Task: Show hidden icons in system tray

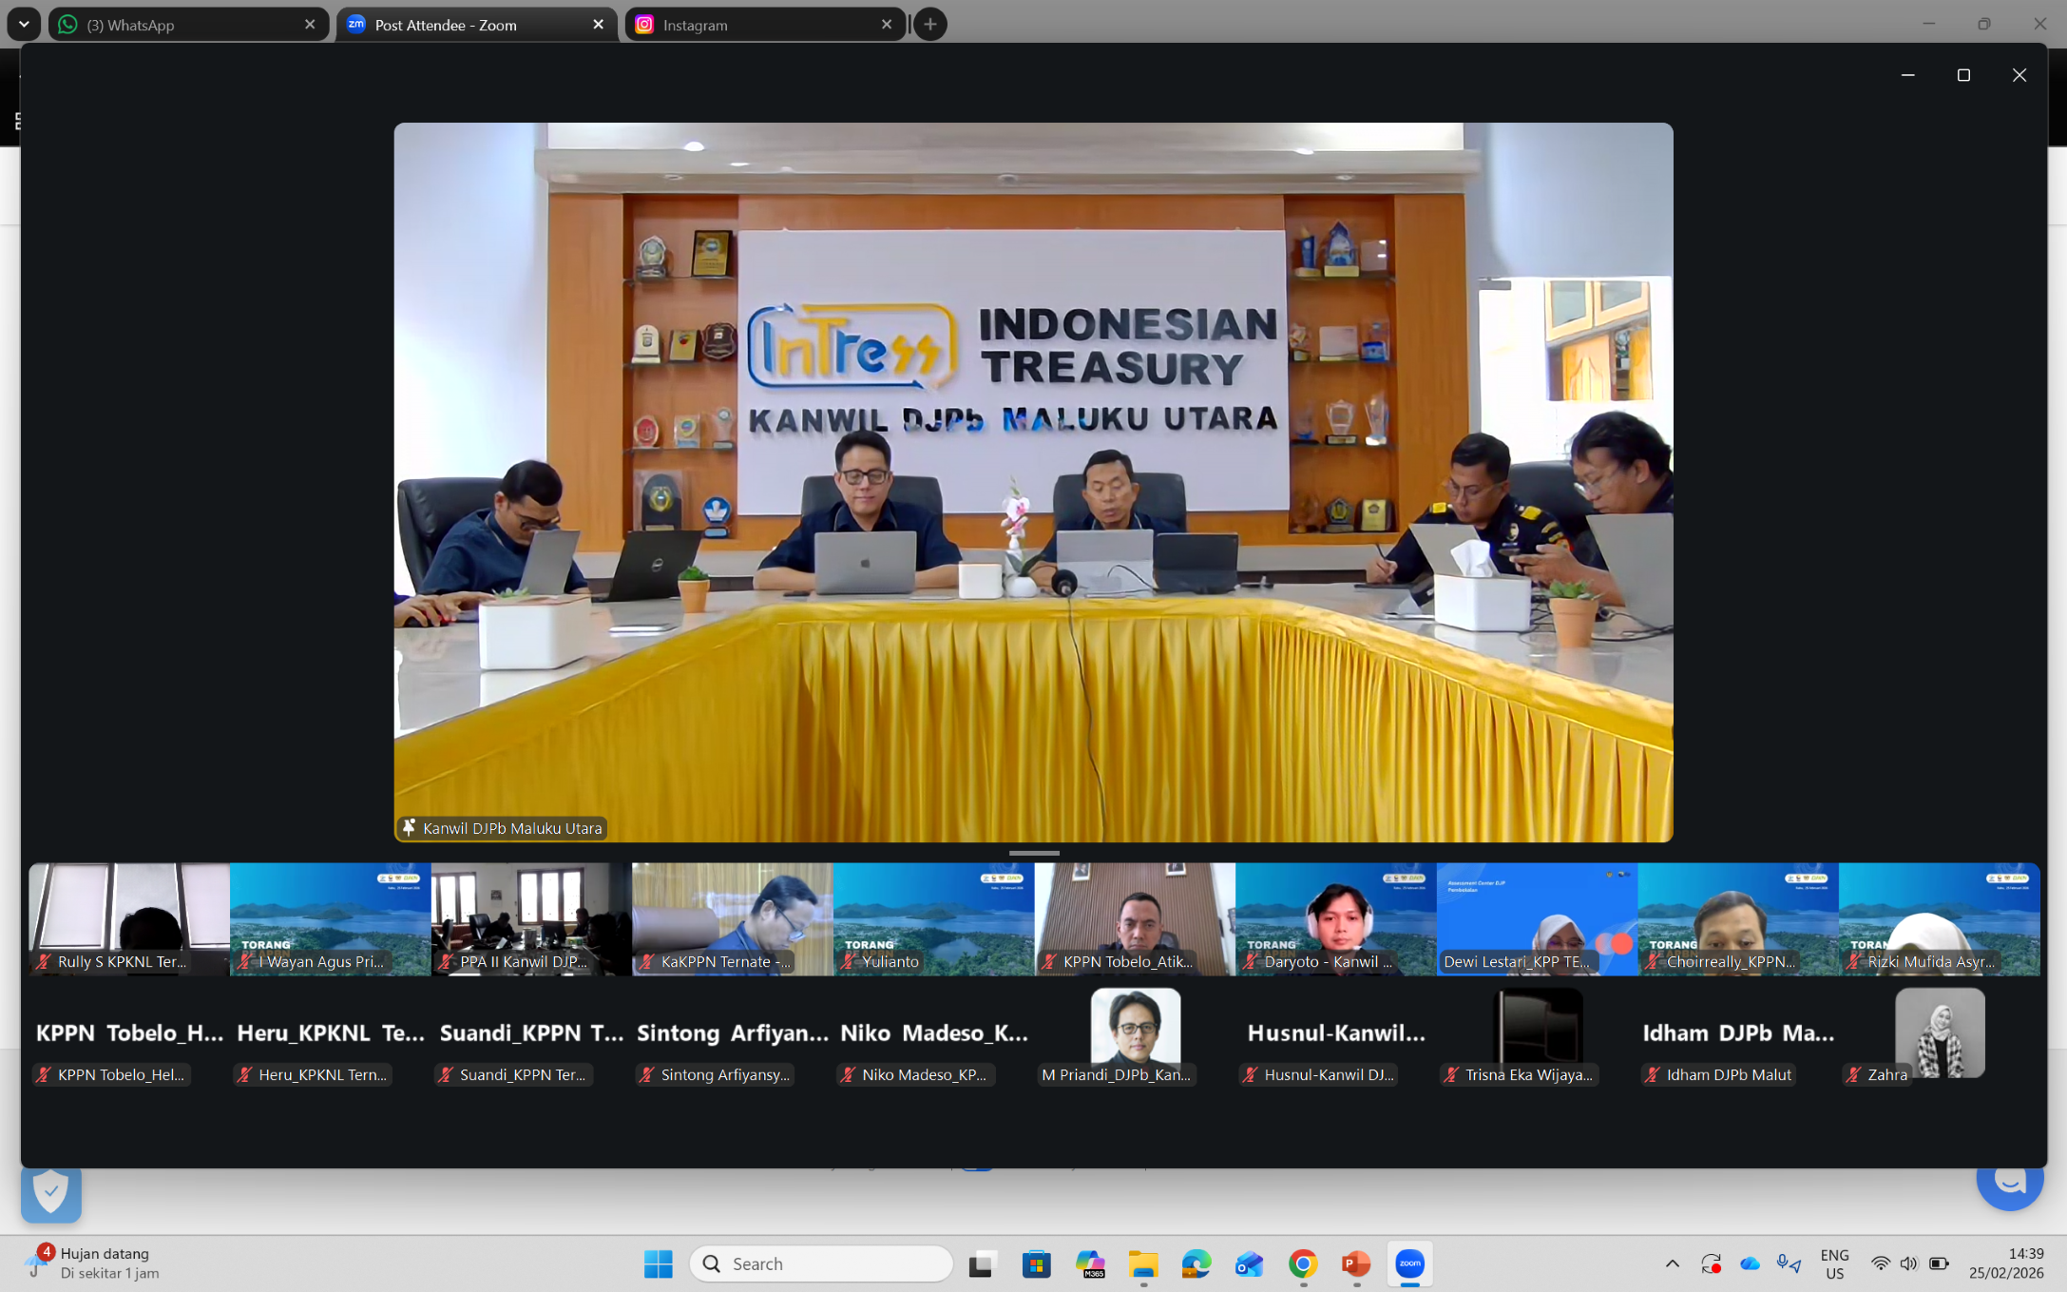Action: (x=1672, y=1263)
